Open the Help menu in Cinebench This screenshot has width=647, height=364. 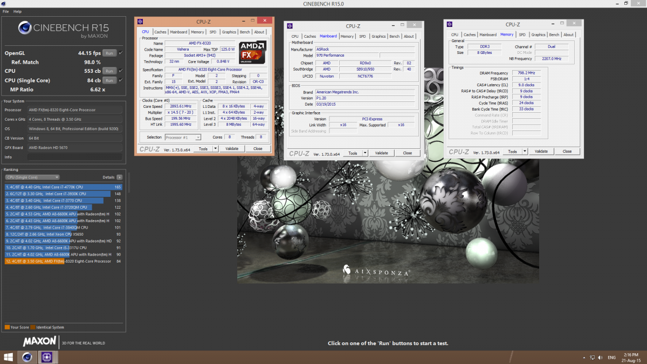point(17,11)
